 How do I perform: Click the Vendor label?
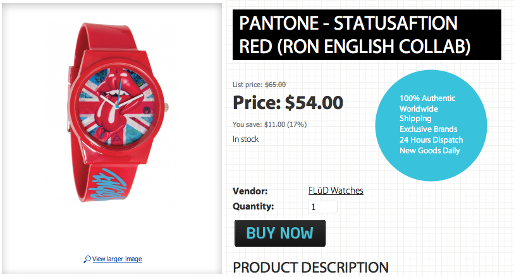click(x=250, y=191)
